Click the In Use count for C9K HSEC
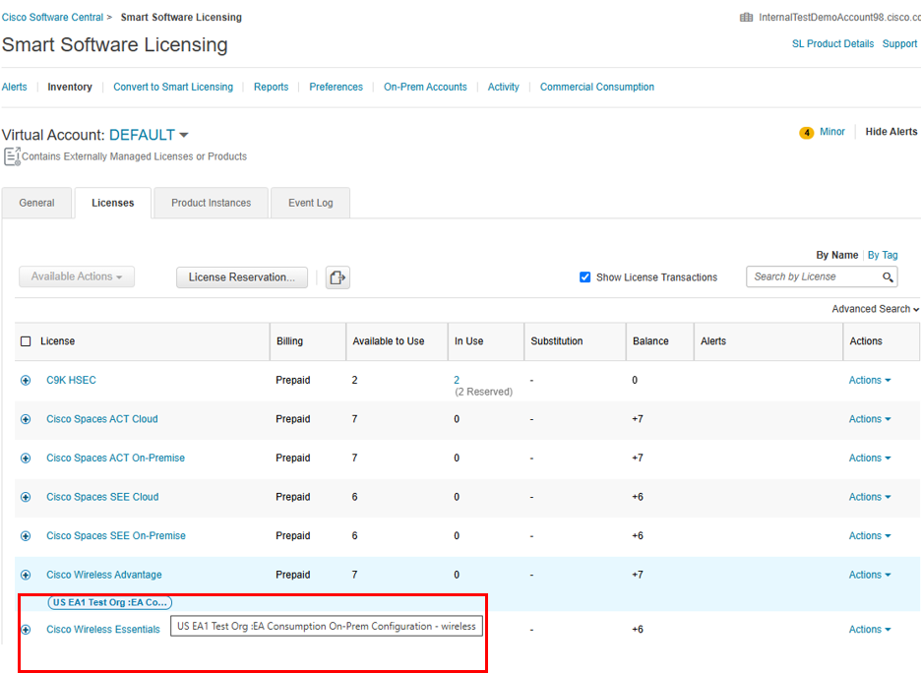This screenshot has width=921, height=673. click(x=457, y=380)
